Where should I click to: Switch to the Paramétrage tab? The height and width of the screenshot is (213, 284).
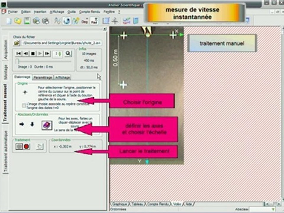click(x=43, y=77)
